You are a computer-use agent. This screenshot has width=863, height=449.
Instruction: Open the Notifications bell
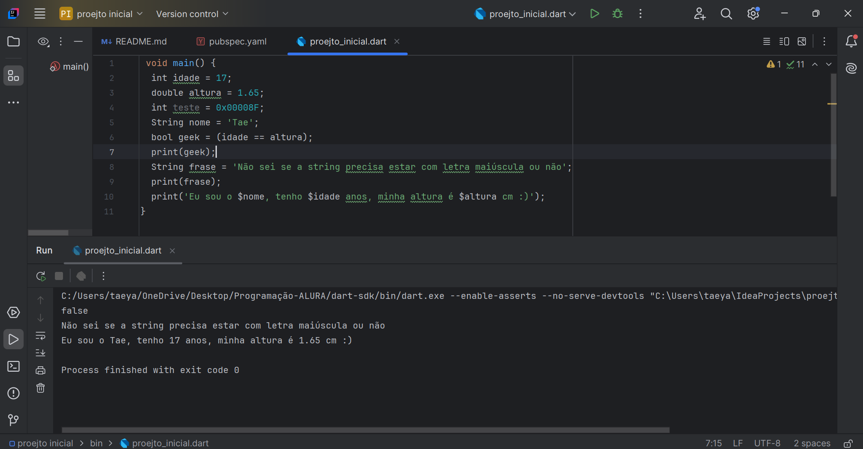coord(851,41)
